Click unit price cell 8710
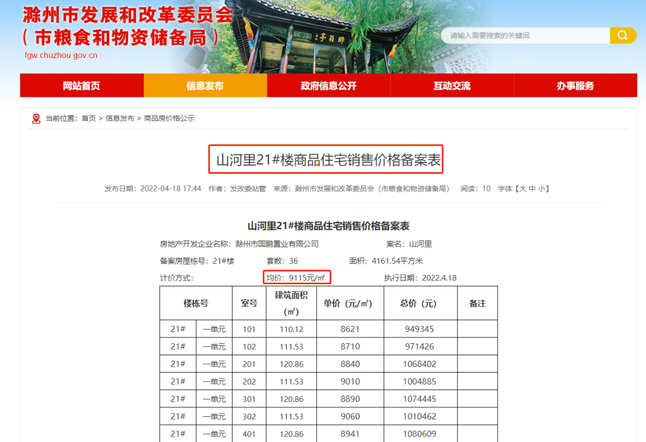The height and width of the screenshot is (442, 646). click(x=350, y=346)
